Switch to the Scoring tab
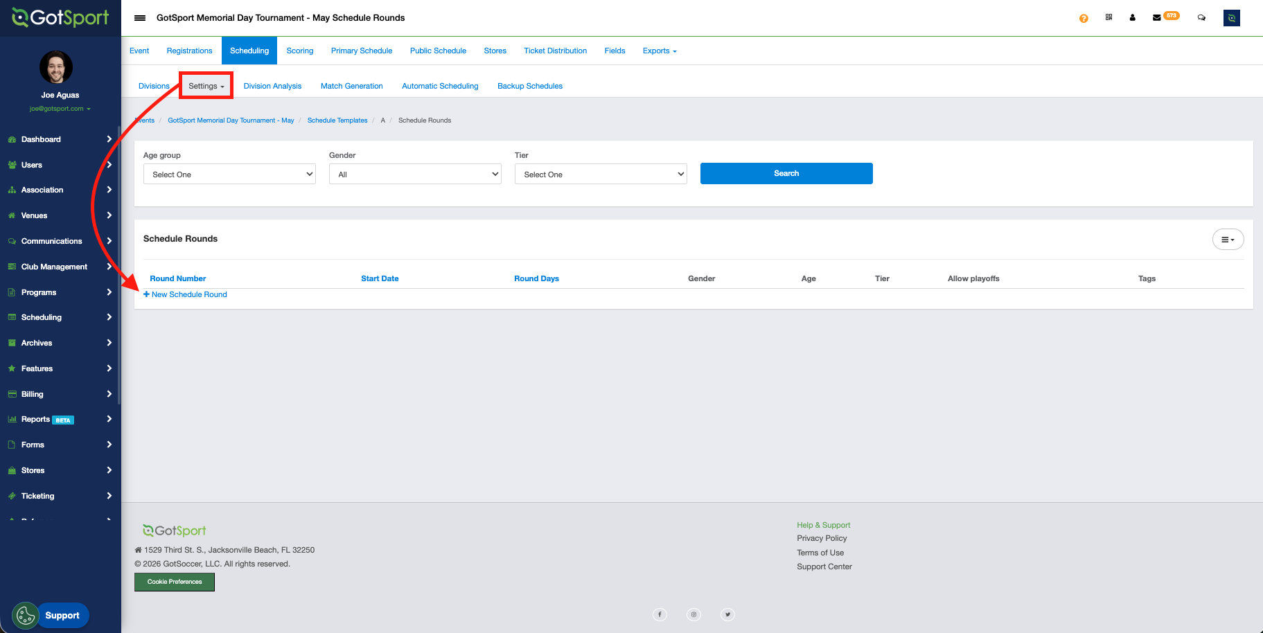Screen dimensions: 1263x633 299,51
